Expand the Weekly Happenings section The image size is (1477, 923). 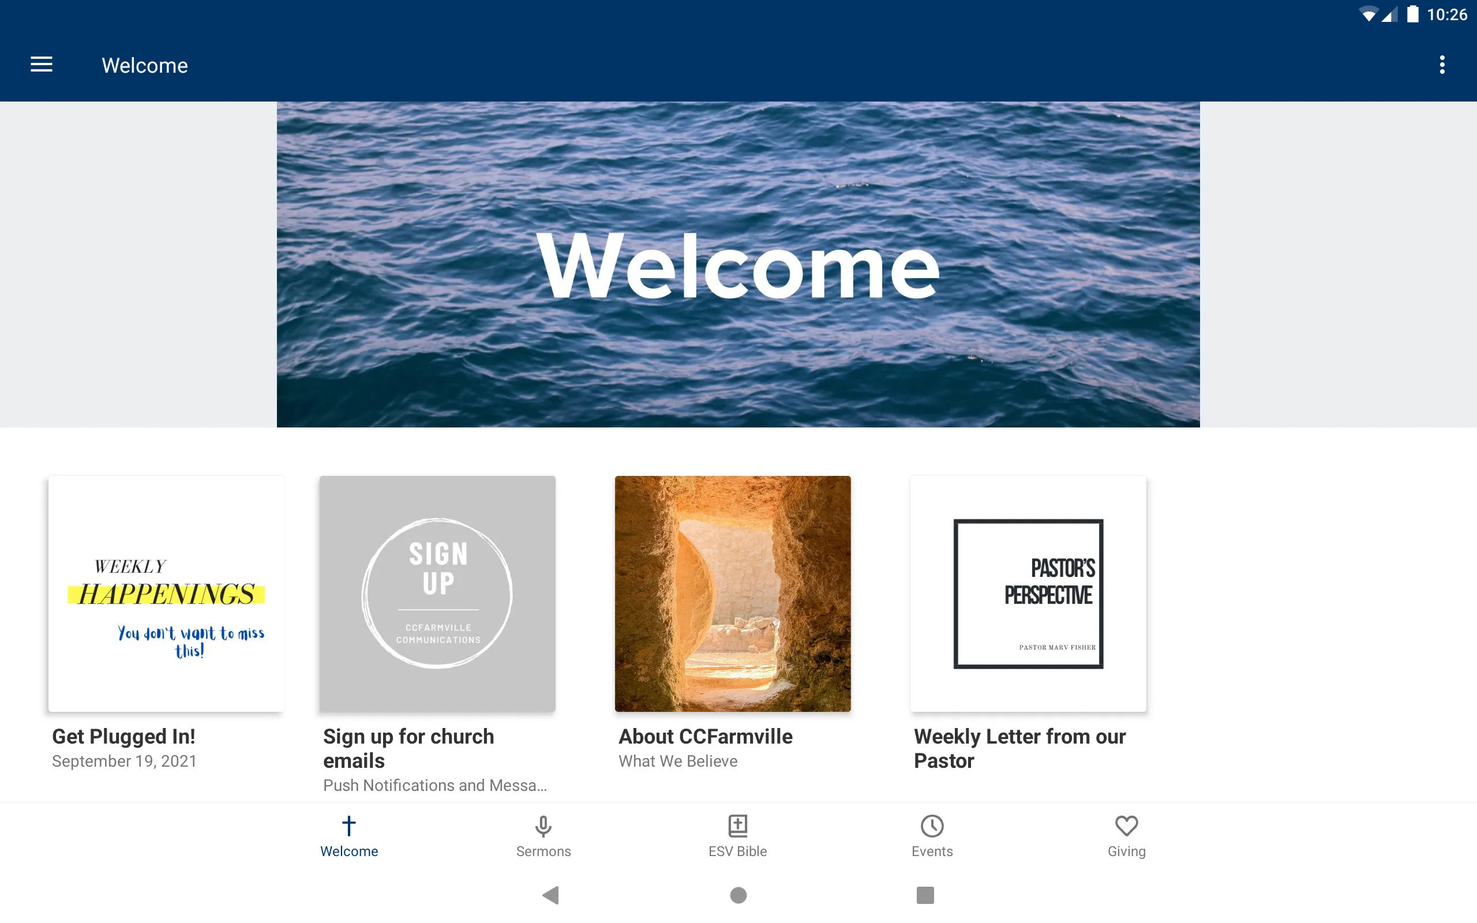(166, 594)
